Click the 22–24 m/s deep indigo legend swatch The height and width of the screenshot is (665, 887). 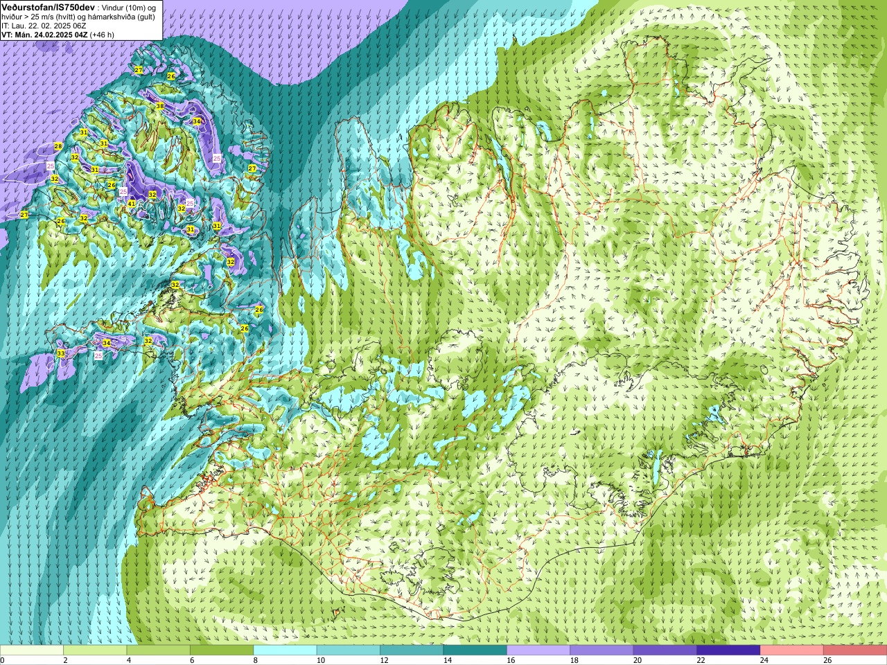729,650
